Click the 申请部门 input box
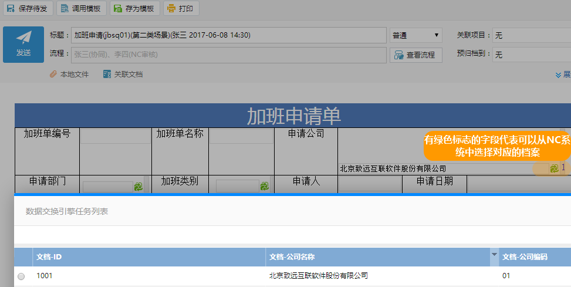Viewport: 571px width, 287px height. coord(108,187)
